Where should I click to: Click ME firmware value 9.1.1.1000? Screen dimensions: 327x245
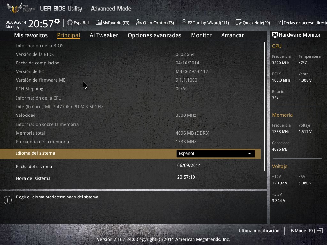[x=186, y=80]
